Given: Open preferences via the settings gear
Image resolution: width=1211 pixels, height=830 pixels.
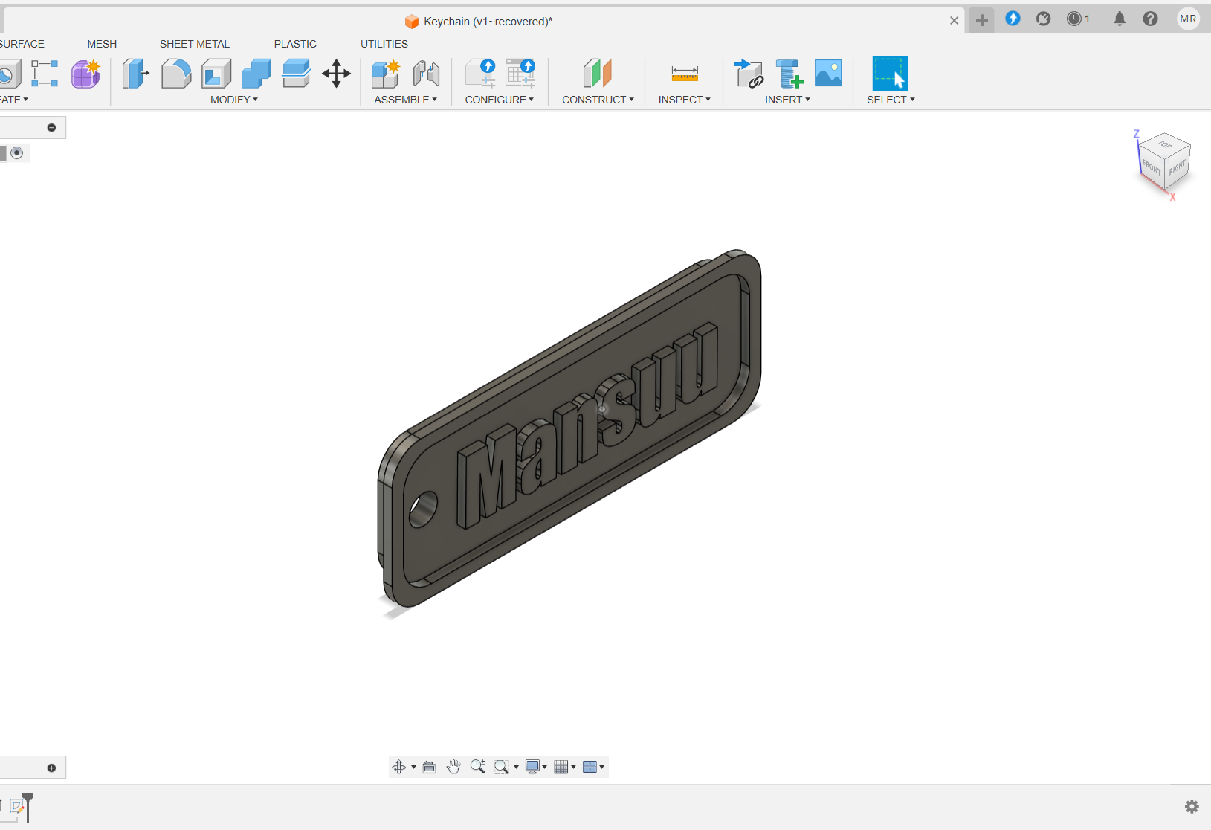Looking at the screenshot, I should pos(1191,806).
